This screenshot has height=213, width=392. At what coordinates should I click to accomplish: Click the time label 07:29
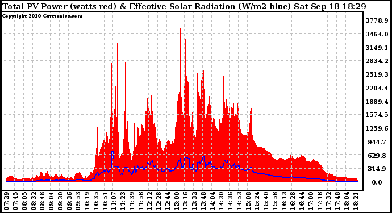tap(7, 201)
